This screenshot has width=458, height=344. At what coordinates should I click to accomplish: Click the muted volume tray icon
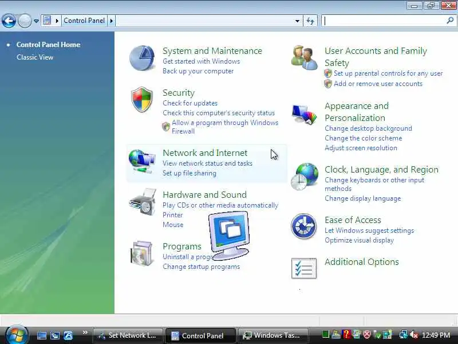414,335
